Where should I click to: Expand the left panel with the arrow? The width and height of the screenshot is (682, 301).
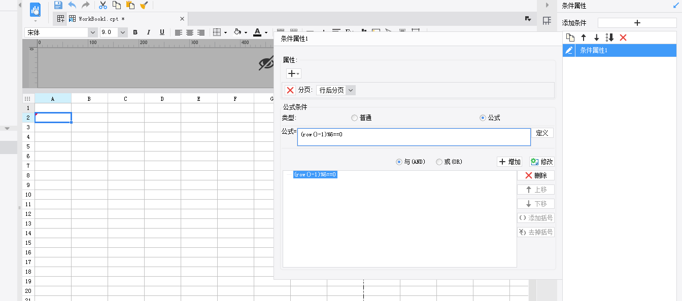[x=20, y=5]
